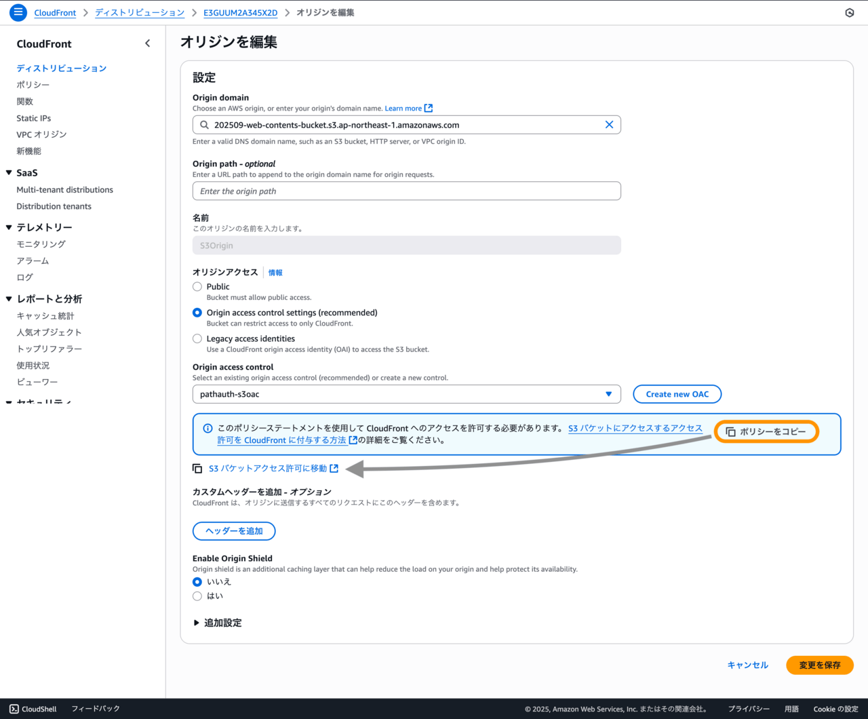The image size is (868, 719).
Task: Open トップリファラー in sidebar
Action: pos(50,349)
